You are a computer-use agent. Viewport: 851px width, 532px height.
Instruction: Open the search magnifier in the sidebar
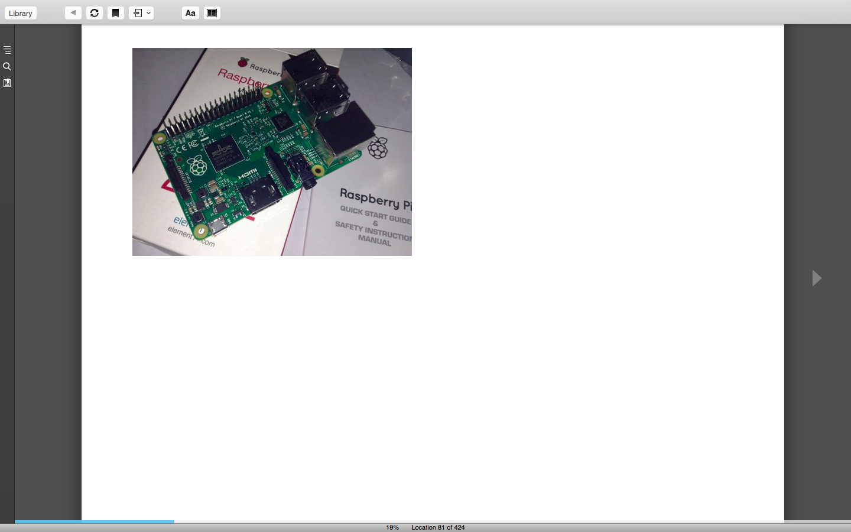(x=7, y=66)
